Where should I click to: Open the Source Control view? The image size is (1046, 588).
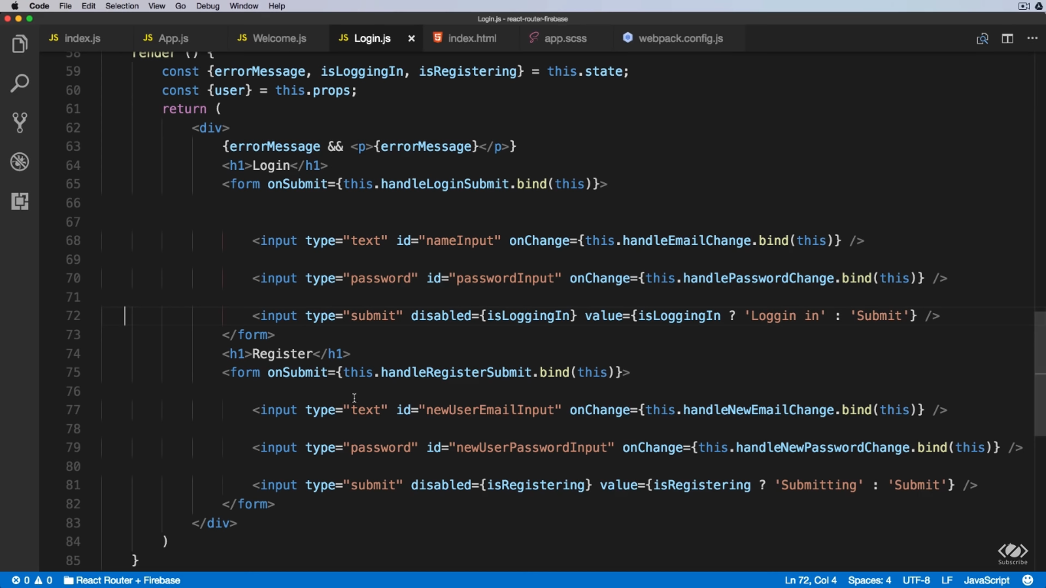(20, 122)
